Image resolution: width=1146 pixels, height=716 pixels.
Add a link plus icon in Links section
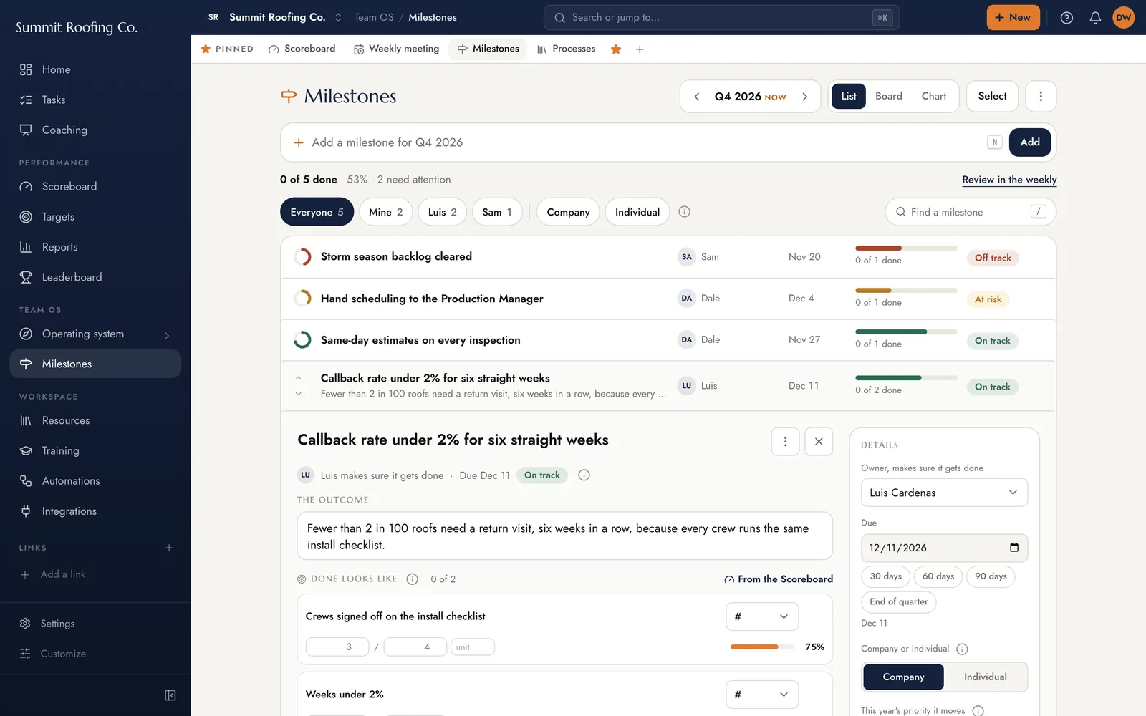(169, 548)
